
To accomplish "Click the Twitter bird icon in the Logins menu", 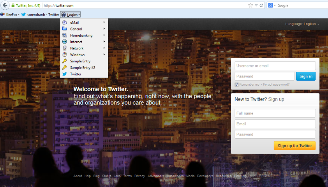I will click(65, 74).
